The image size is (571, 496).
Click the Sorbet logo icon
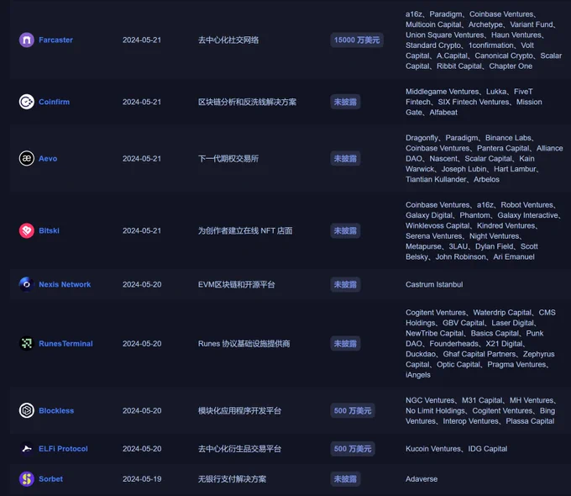27,479
